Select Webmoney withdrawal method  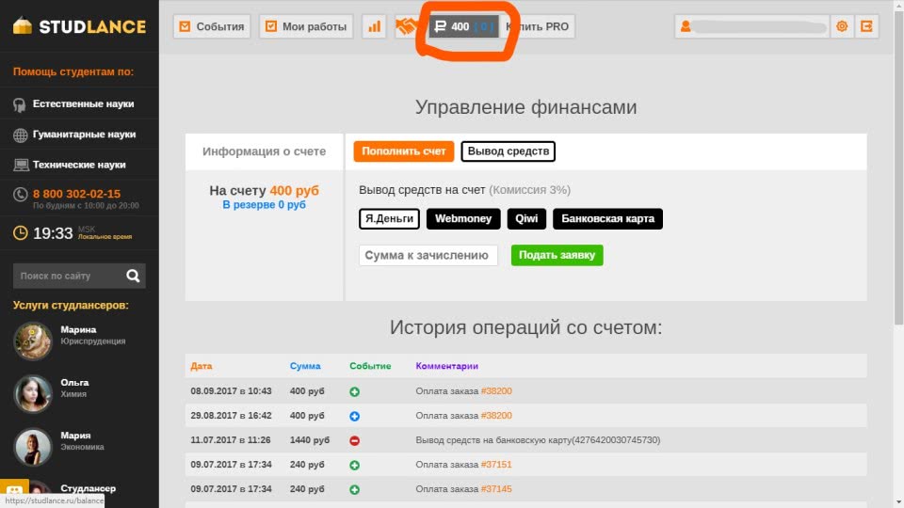tap(462, 219)
